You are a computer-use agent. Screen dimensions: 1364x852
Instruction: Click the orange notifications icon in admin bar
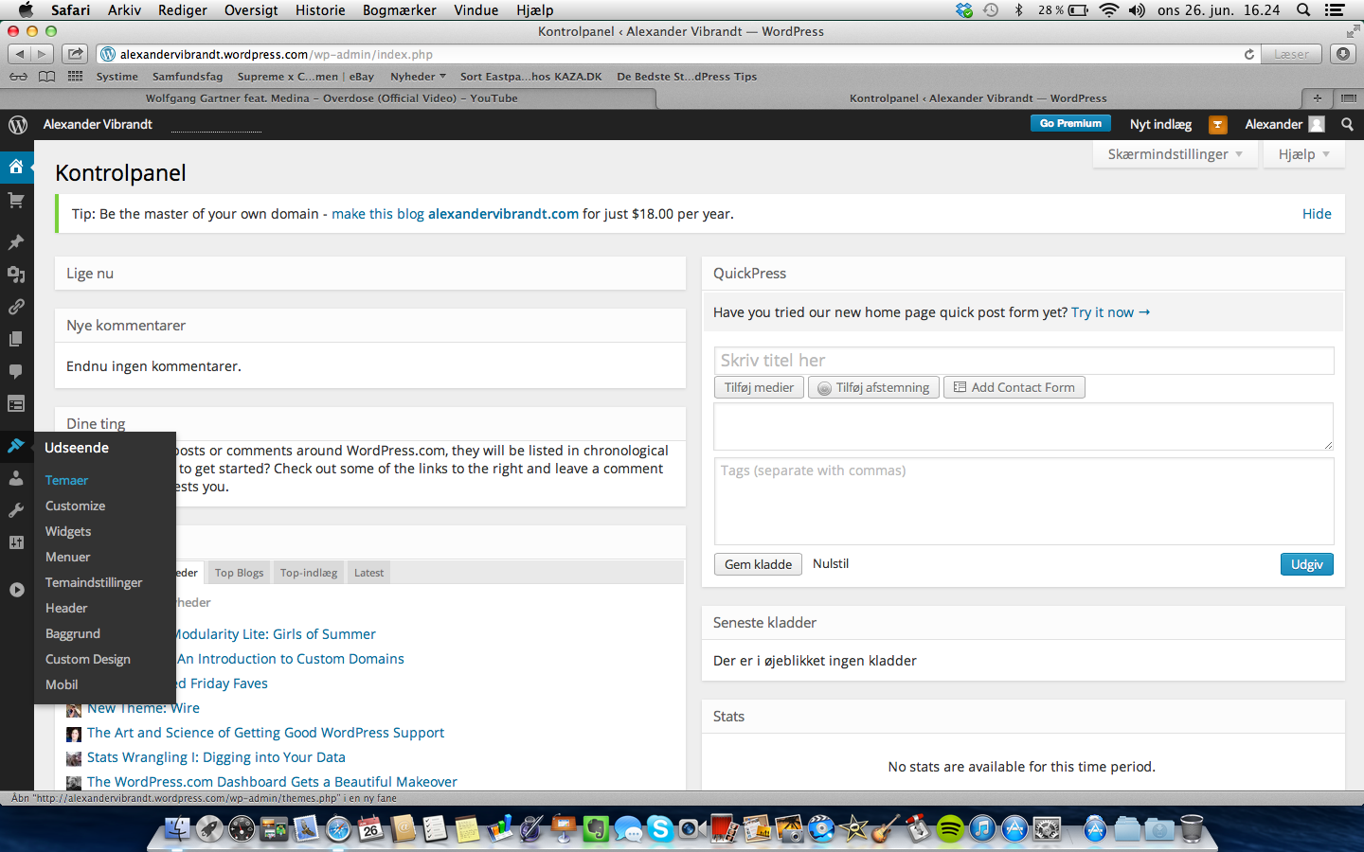[x=1218, y=124]
